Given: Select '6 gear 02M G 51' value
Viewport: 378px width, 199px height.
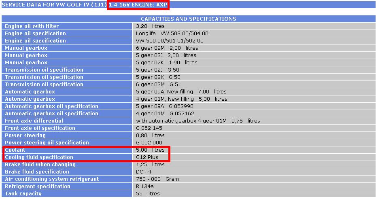Looking at the screenshot, I should pos(159,84).
